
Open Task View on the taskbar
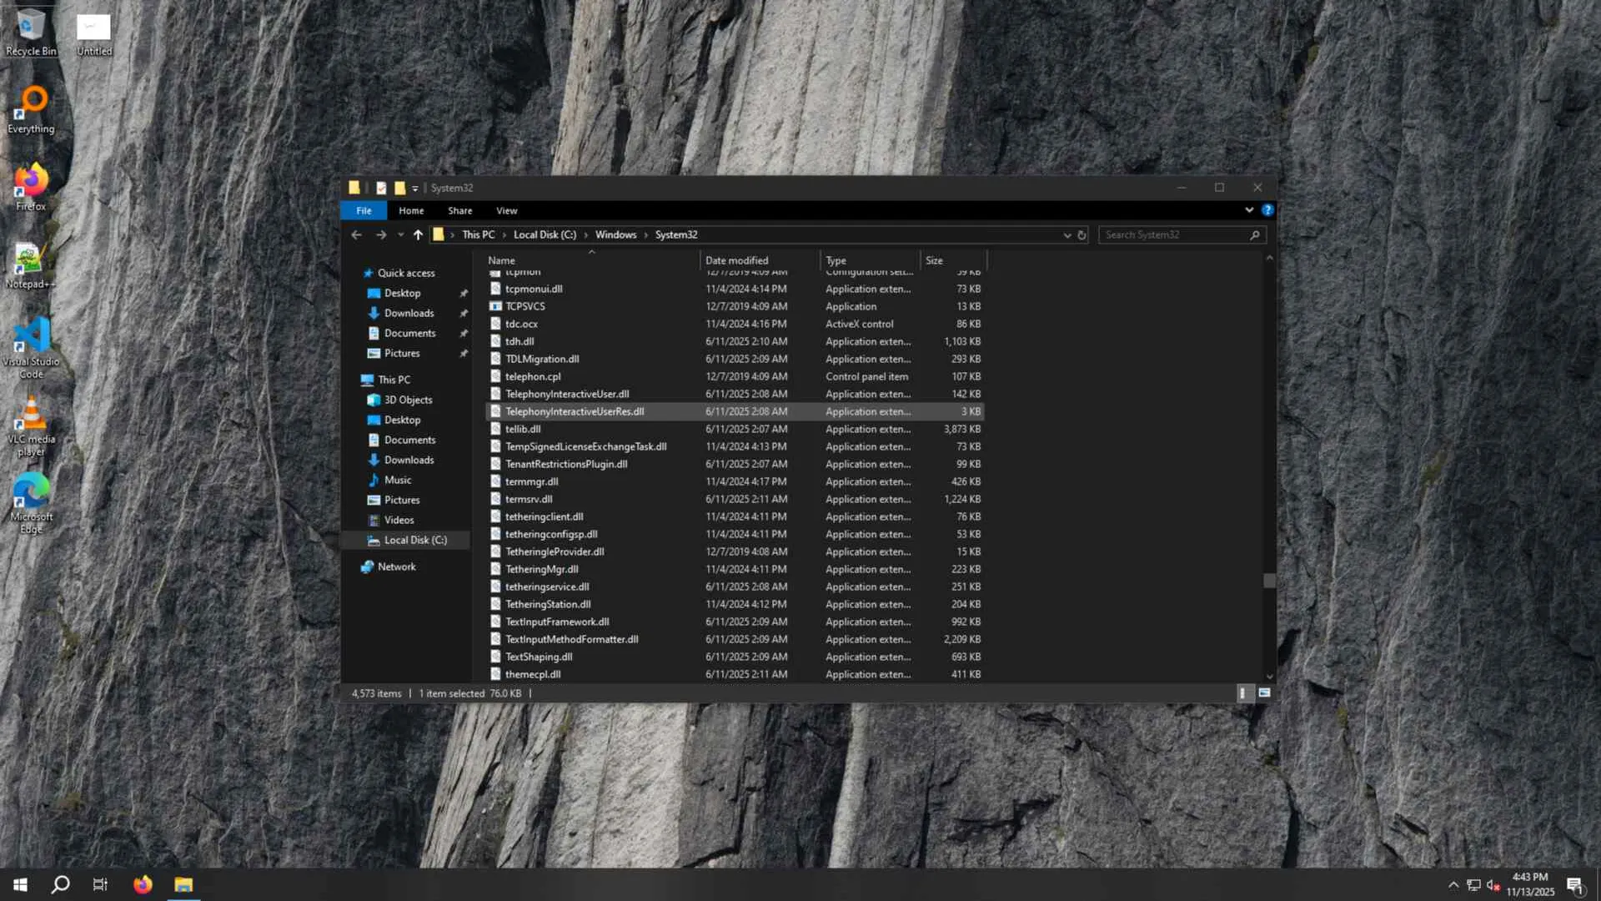[x=100, y=884]
